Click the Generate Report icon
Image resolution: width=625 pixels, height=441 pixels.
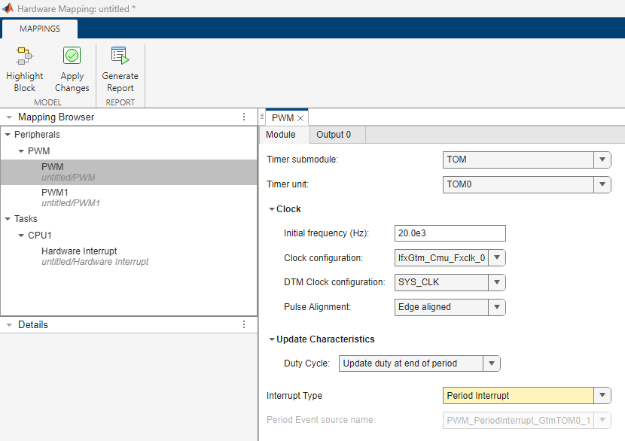click(120, 56)
